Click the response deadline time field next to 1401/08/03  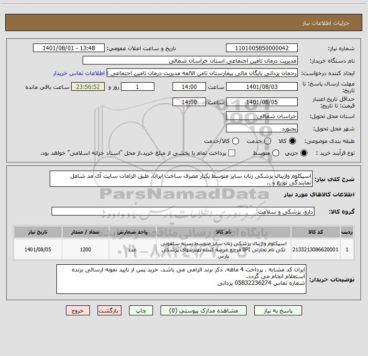pyautogui.click(x=189, y=87)
